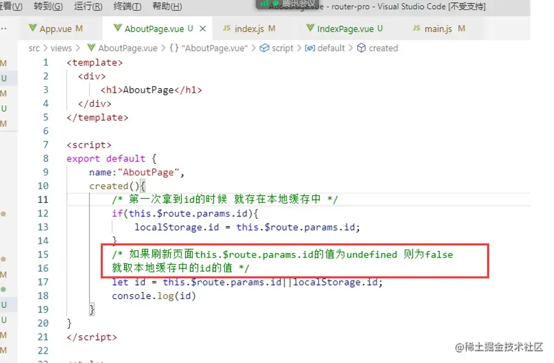This screenshot has width=554, height=363.
Task: Click the <script> opening tag
Action: pos(89,145)
